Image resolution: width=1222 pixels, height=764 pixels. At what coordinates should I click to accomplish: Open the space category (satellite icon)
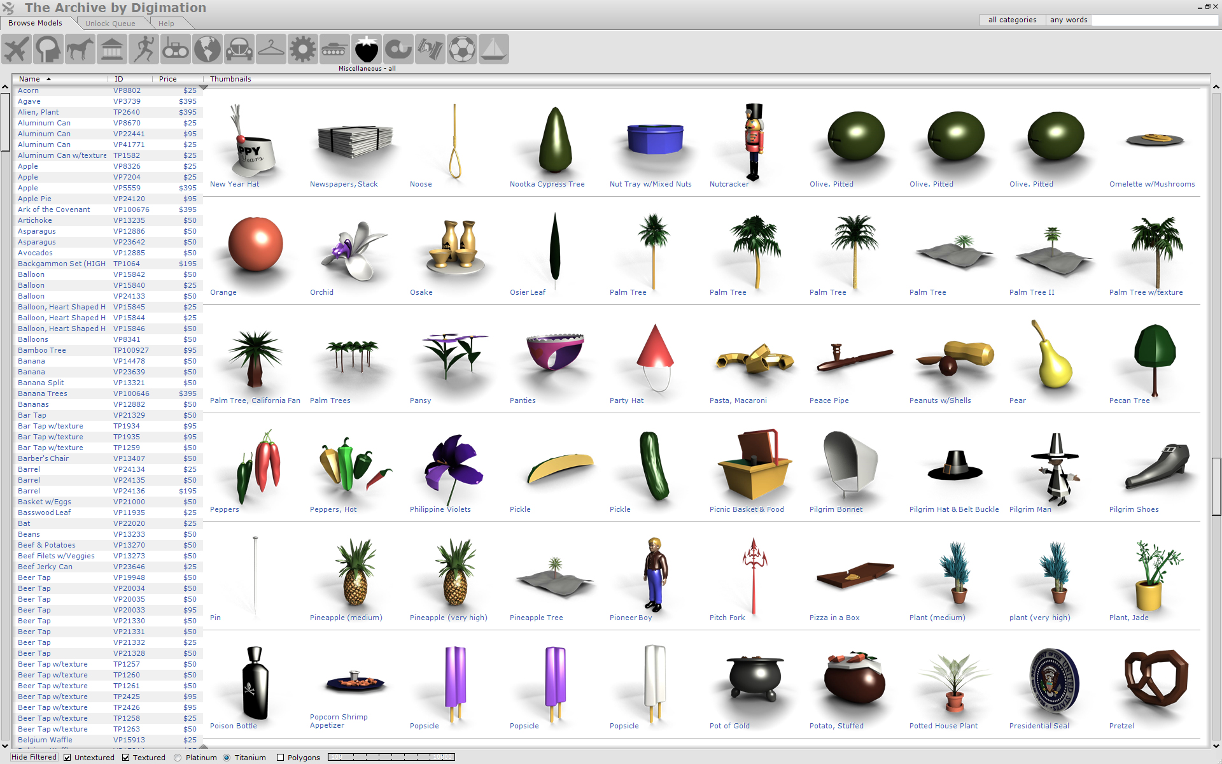430,49
